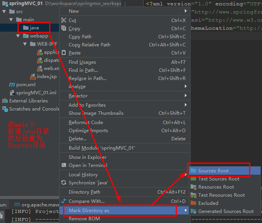Collapse the src folder tree node
This screenshot has height=223, width=262.
pyautogui.click(x=4, y=12)
